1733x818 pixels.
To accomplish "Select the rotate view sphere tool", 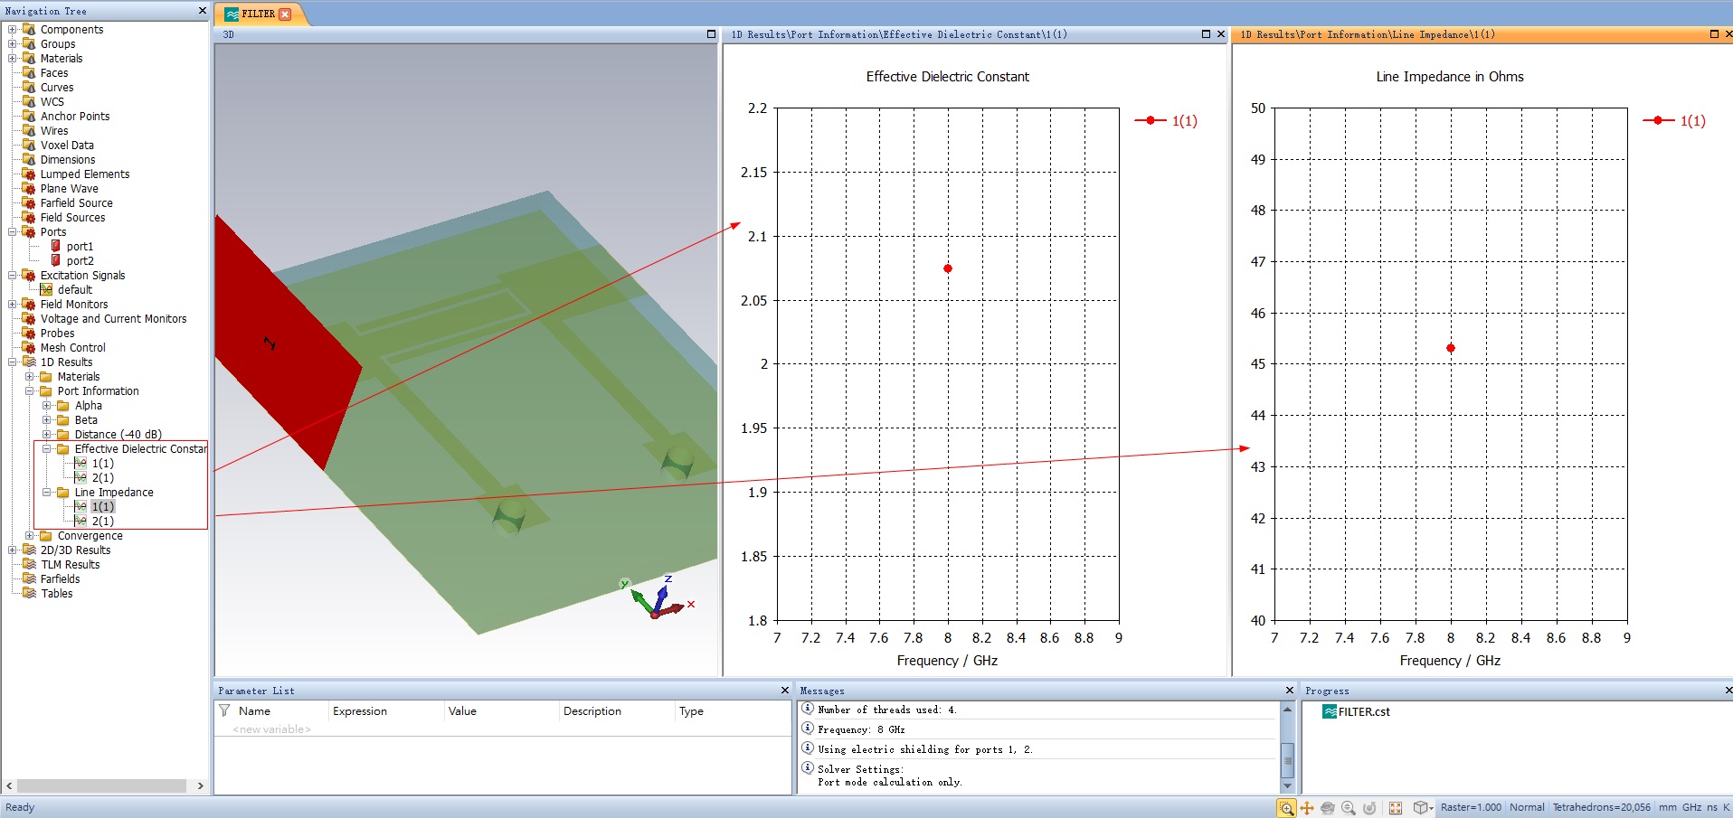I will (1328, 808).
